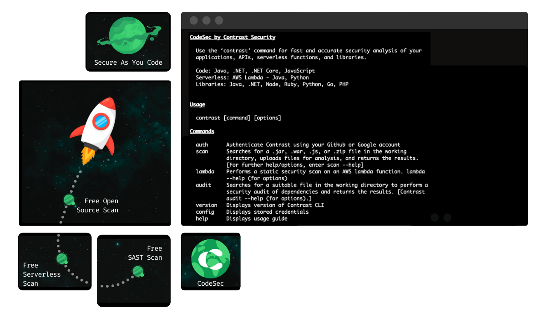This screenshot has height=319, width=546.
Task: Click the rightmost gray dot in terminal title bar
Action: click(x=219, y=21)
